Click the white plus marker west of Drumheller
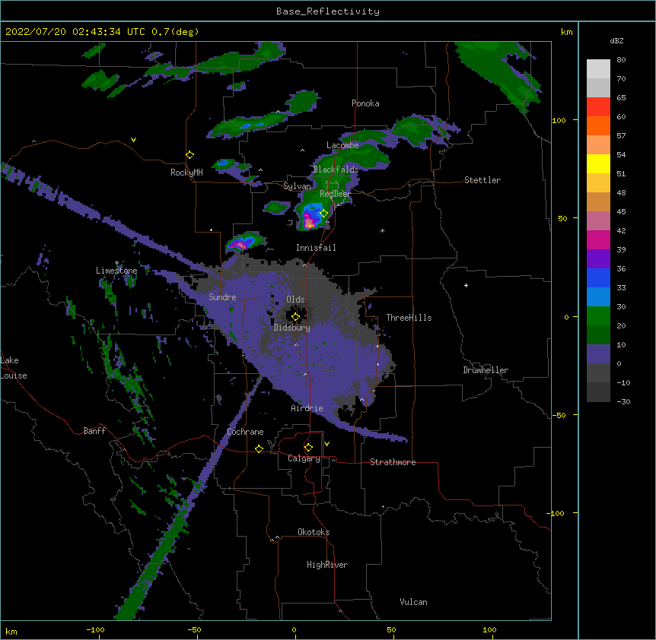 [x=466, y=285]
